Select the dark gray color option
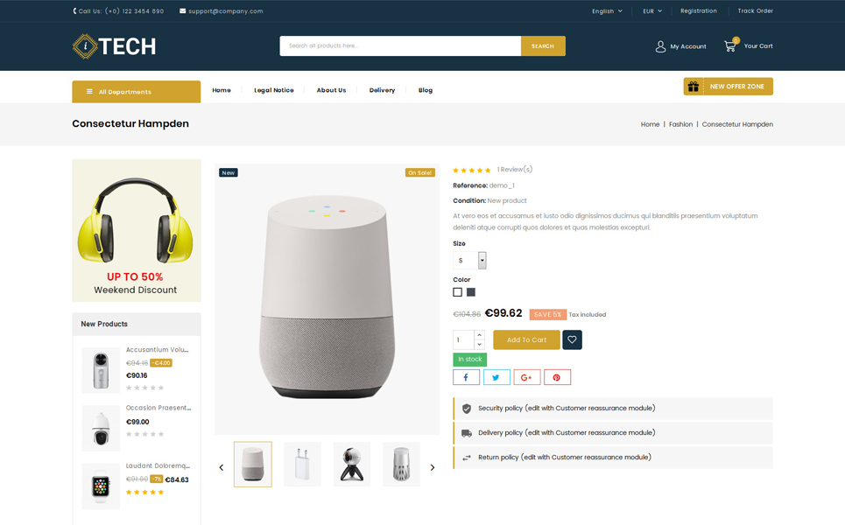The width and height of the screenshot is (845, 525). (x=471, y=292)
